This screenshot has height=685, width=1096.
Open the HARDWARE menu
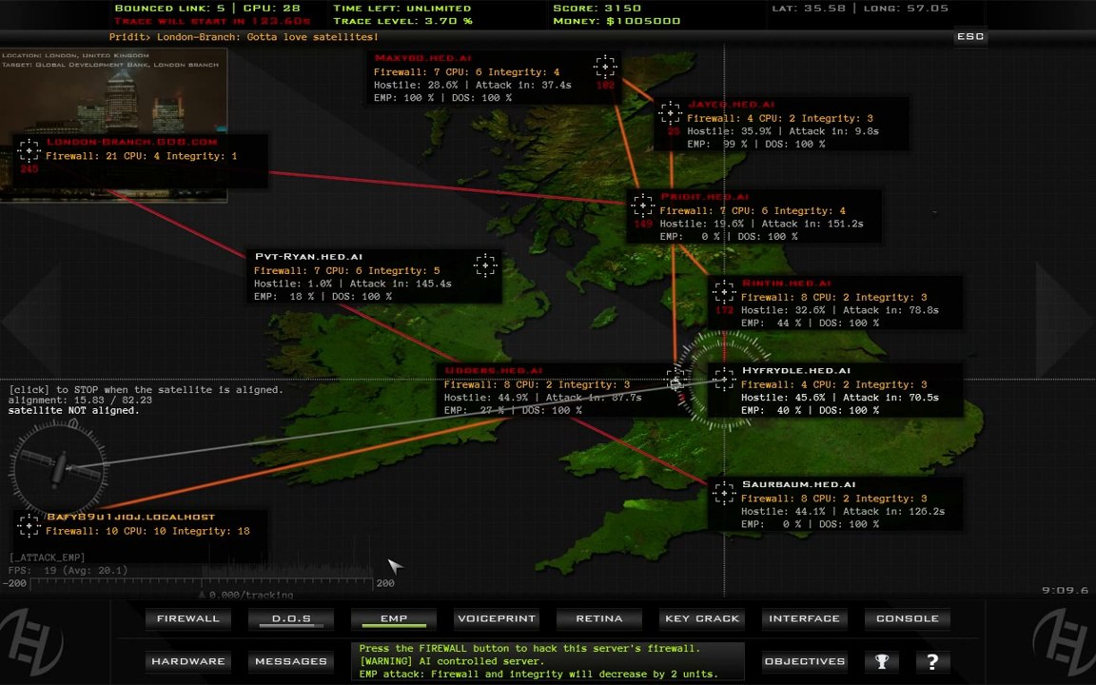(x=188, y=661)
